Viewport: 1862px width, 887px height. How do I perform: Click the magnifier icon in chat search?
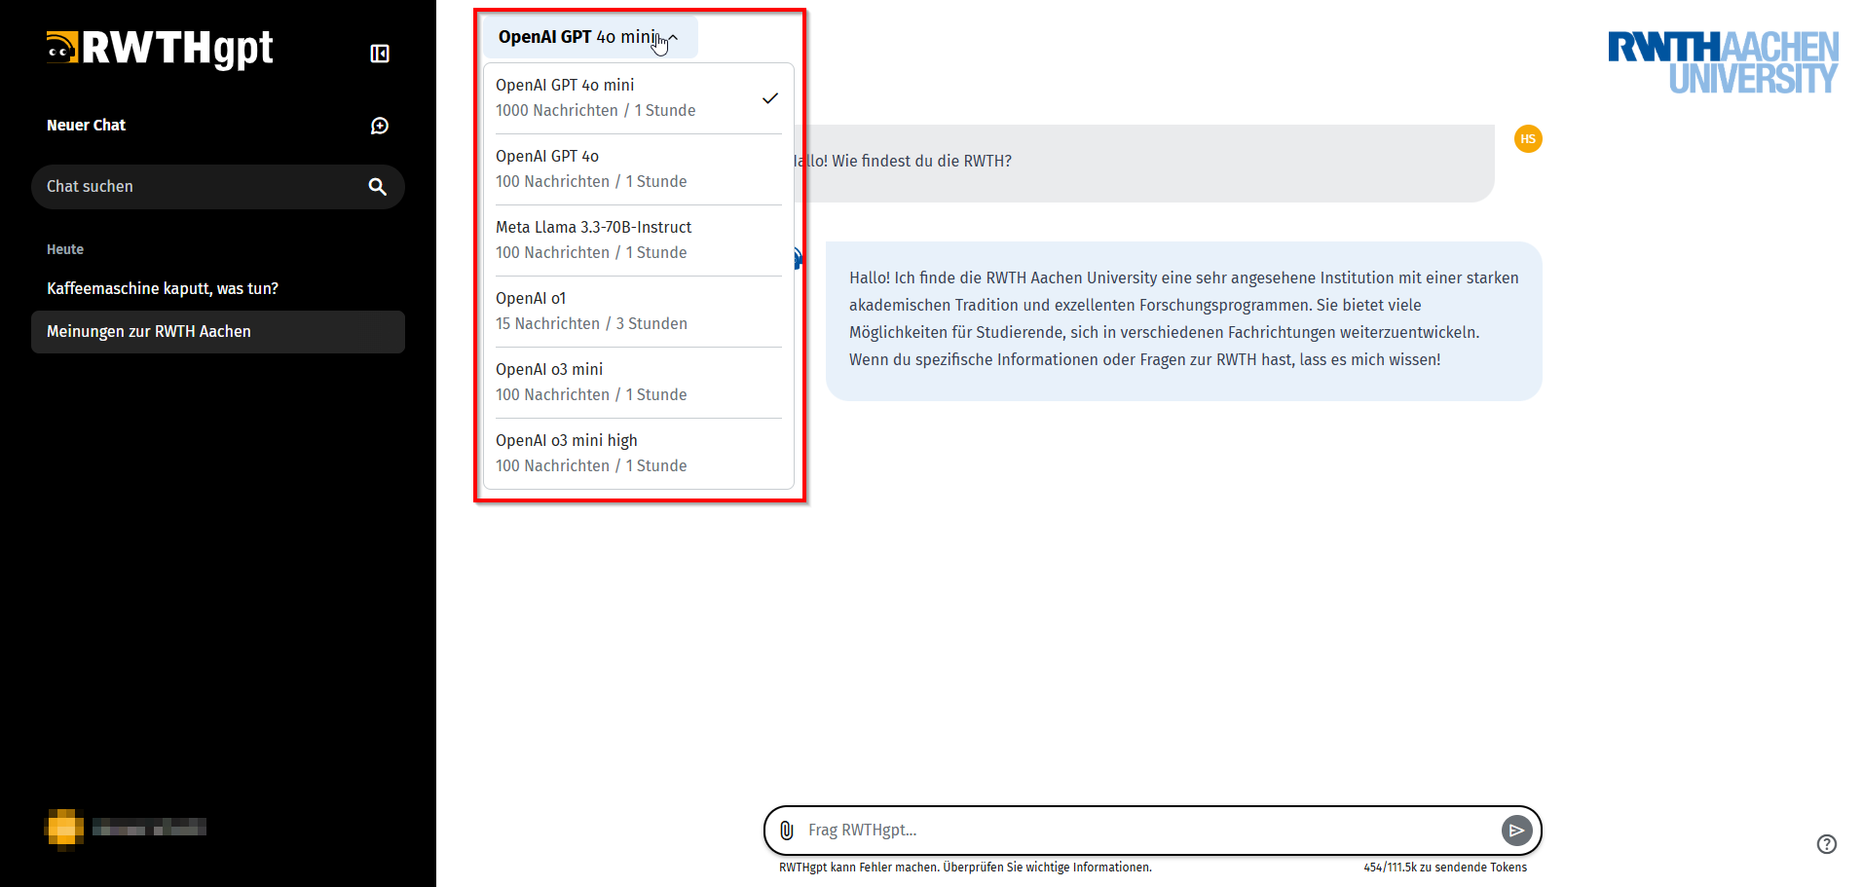coord(377,186)
